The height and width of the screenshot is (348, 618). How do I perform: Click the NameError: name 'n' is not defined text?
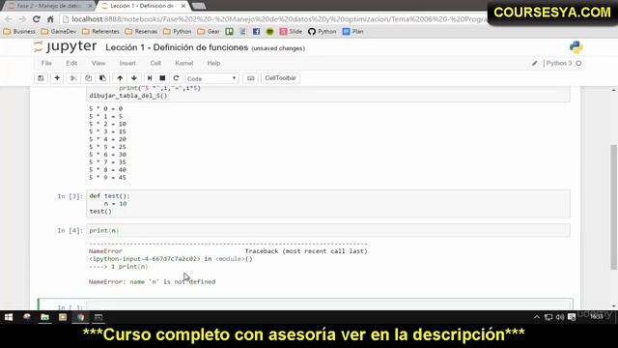pos(153,281)
